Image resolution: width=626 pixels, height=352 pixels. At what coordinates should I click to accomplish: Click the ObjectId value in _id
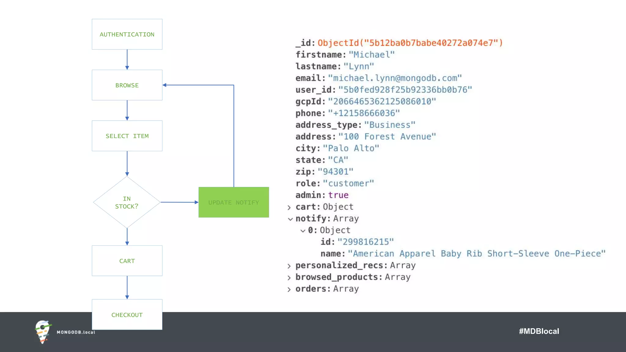410,43
